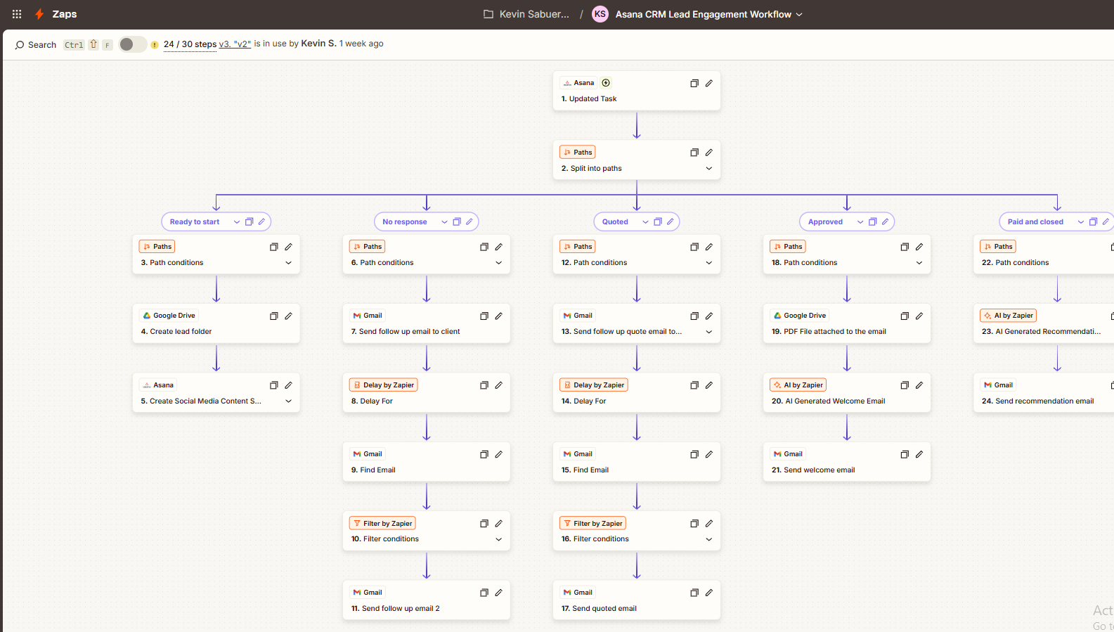This screenshot has width=1114, height=632.
Task: Select the Paid and closed path label
Action: coord(1035,222)
